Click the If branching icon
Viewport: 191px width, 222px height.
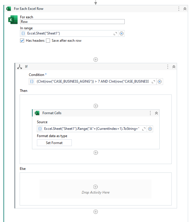pyautogui.click(x=19, y=67)
